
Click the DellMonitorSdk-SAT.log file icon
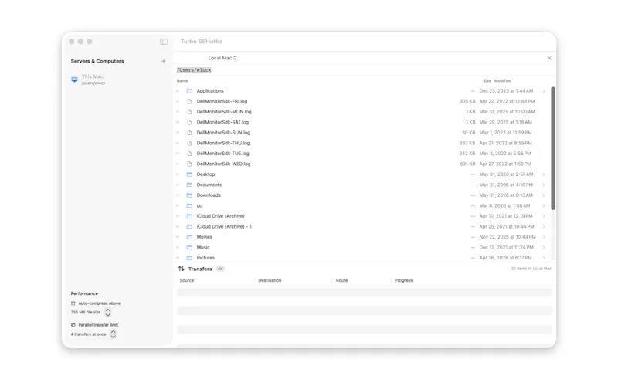189,122
